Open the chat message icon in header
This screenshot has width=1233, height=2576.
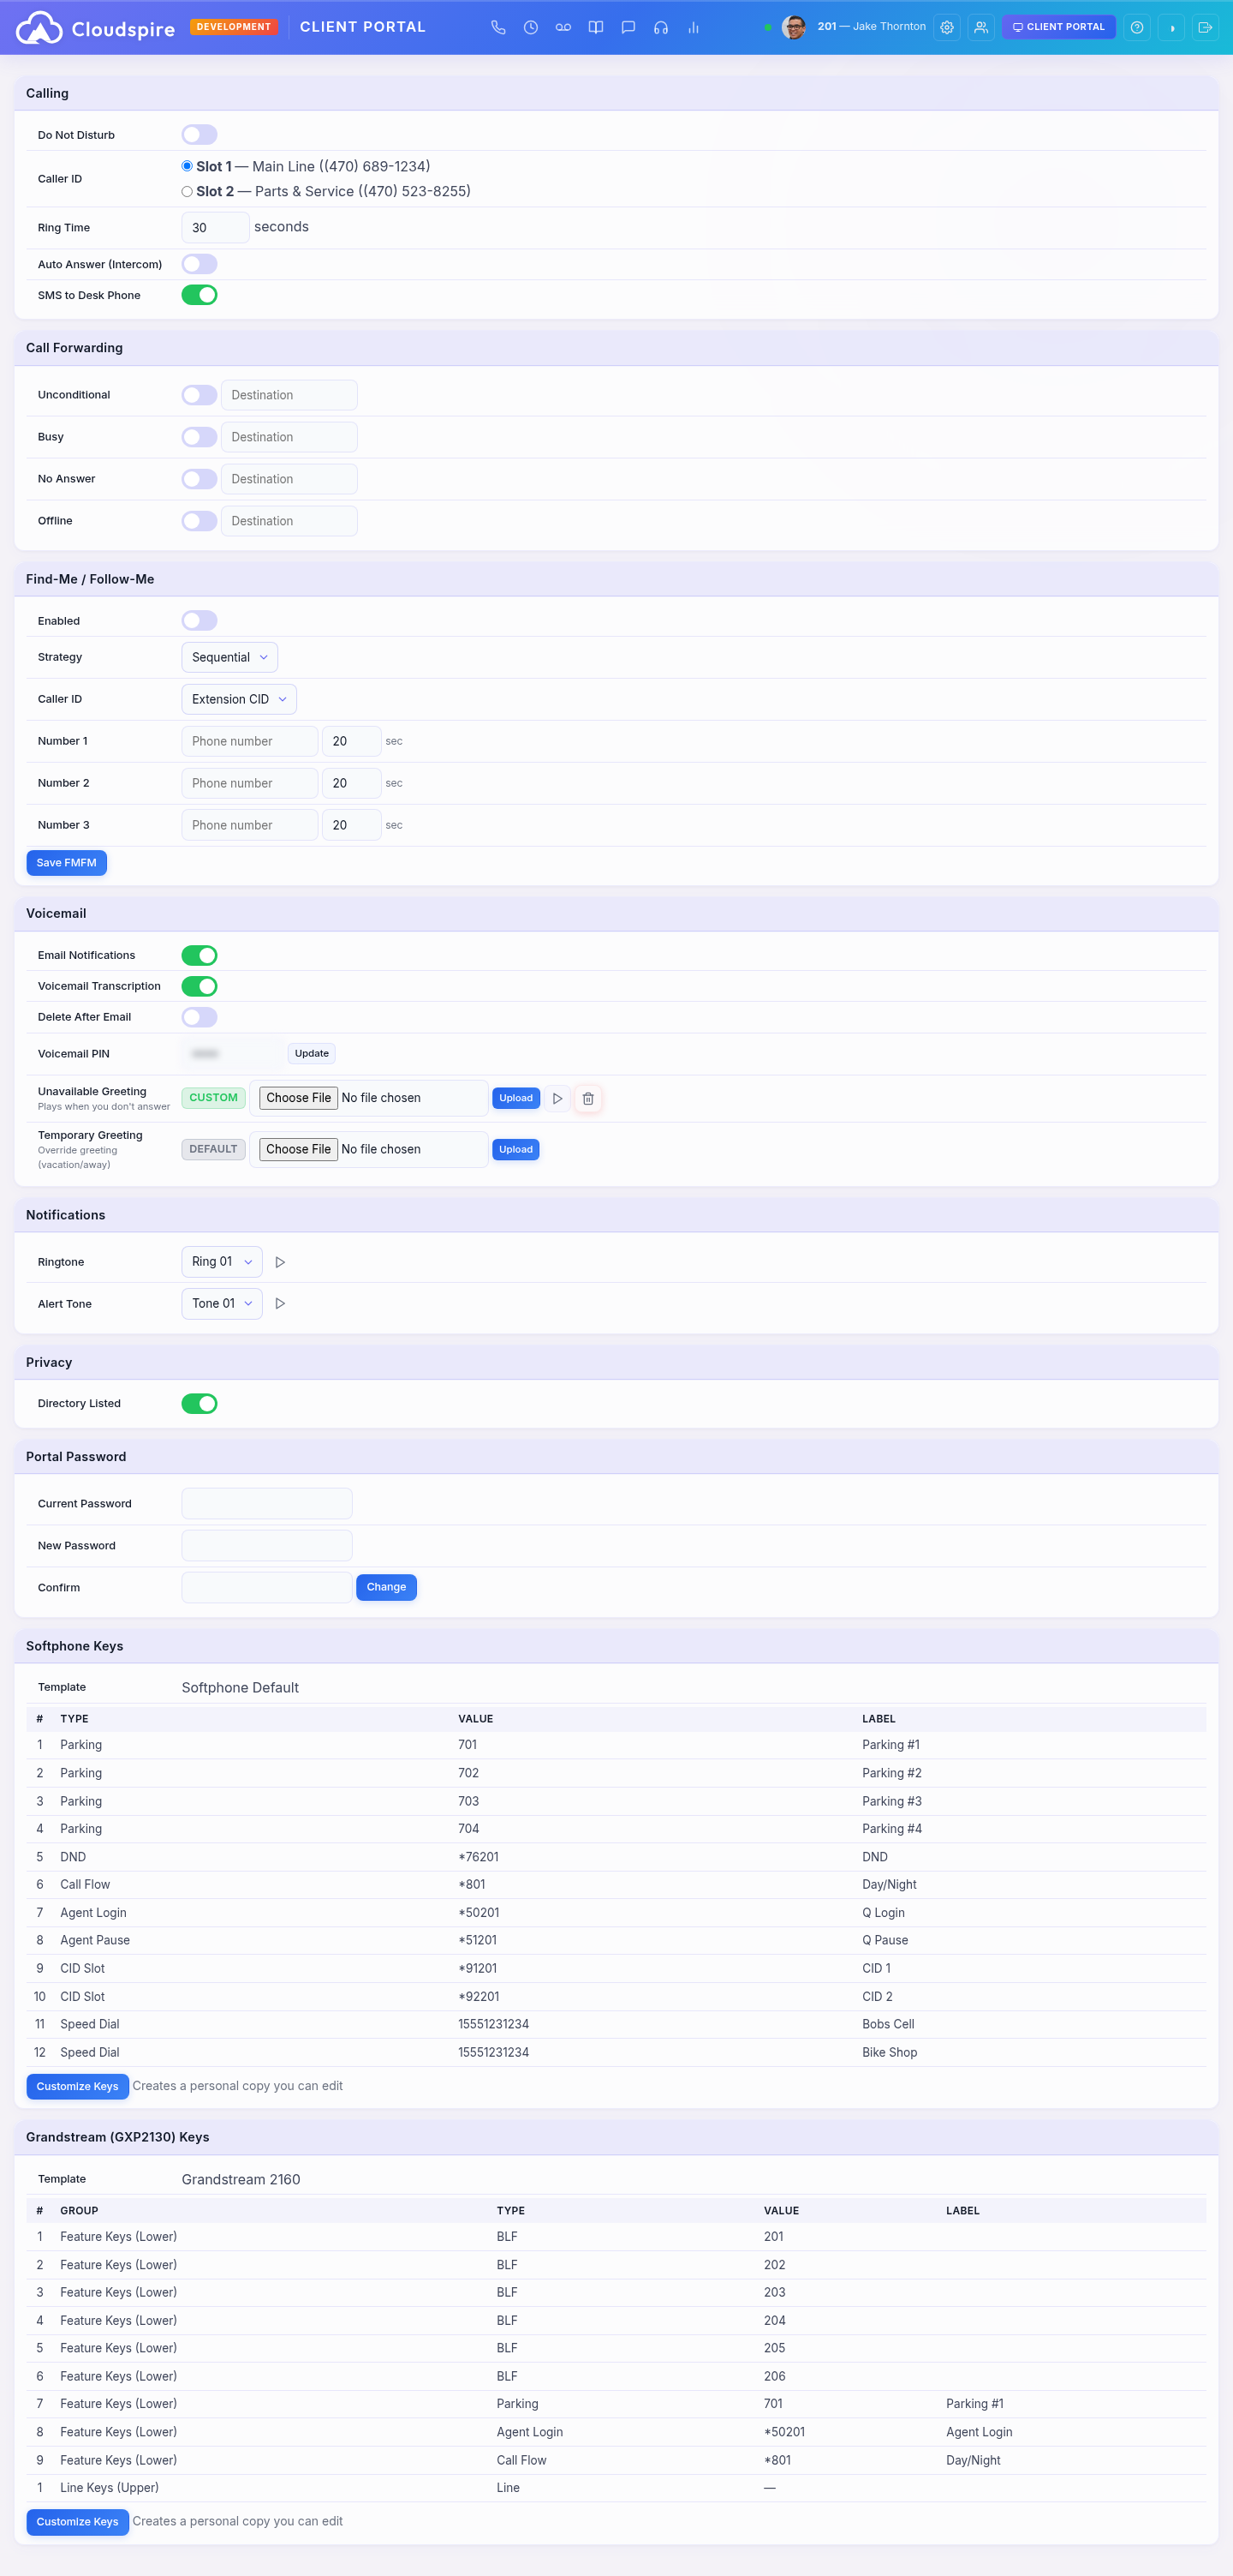[628, 27]
